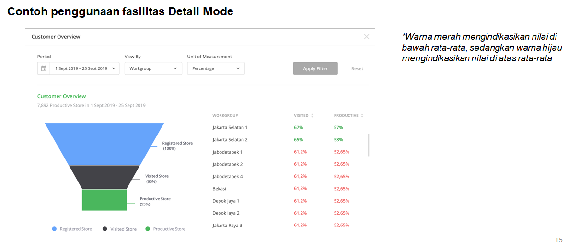
Task: Click the green Productive Store funnel segment
Action: pos(104,200)
